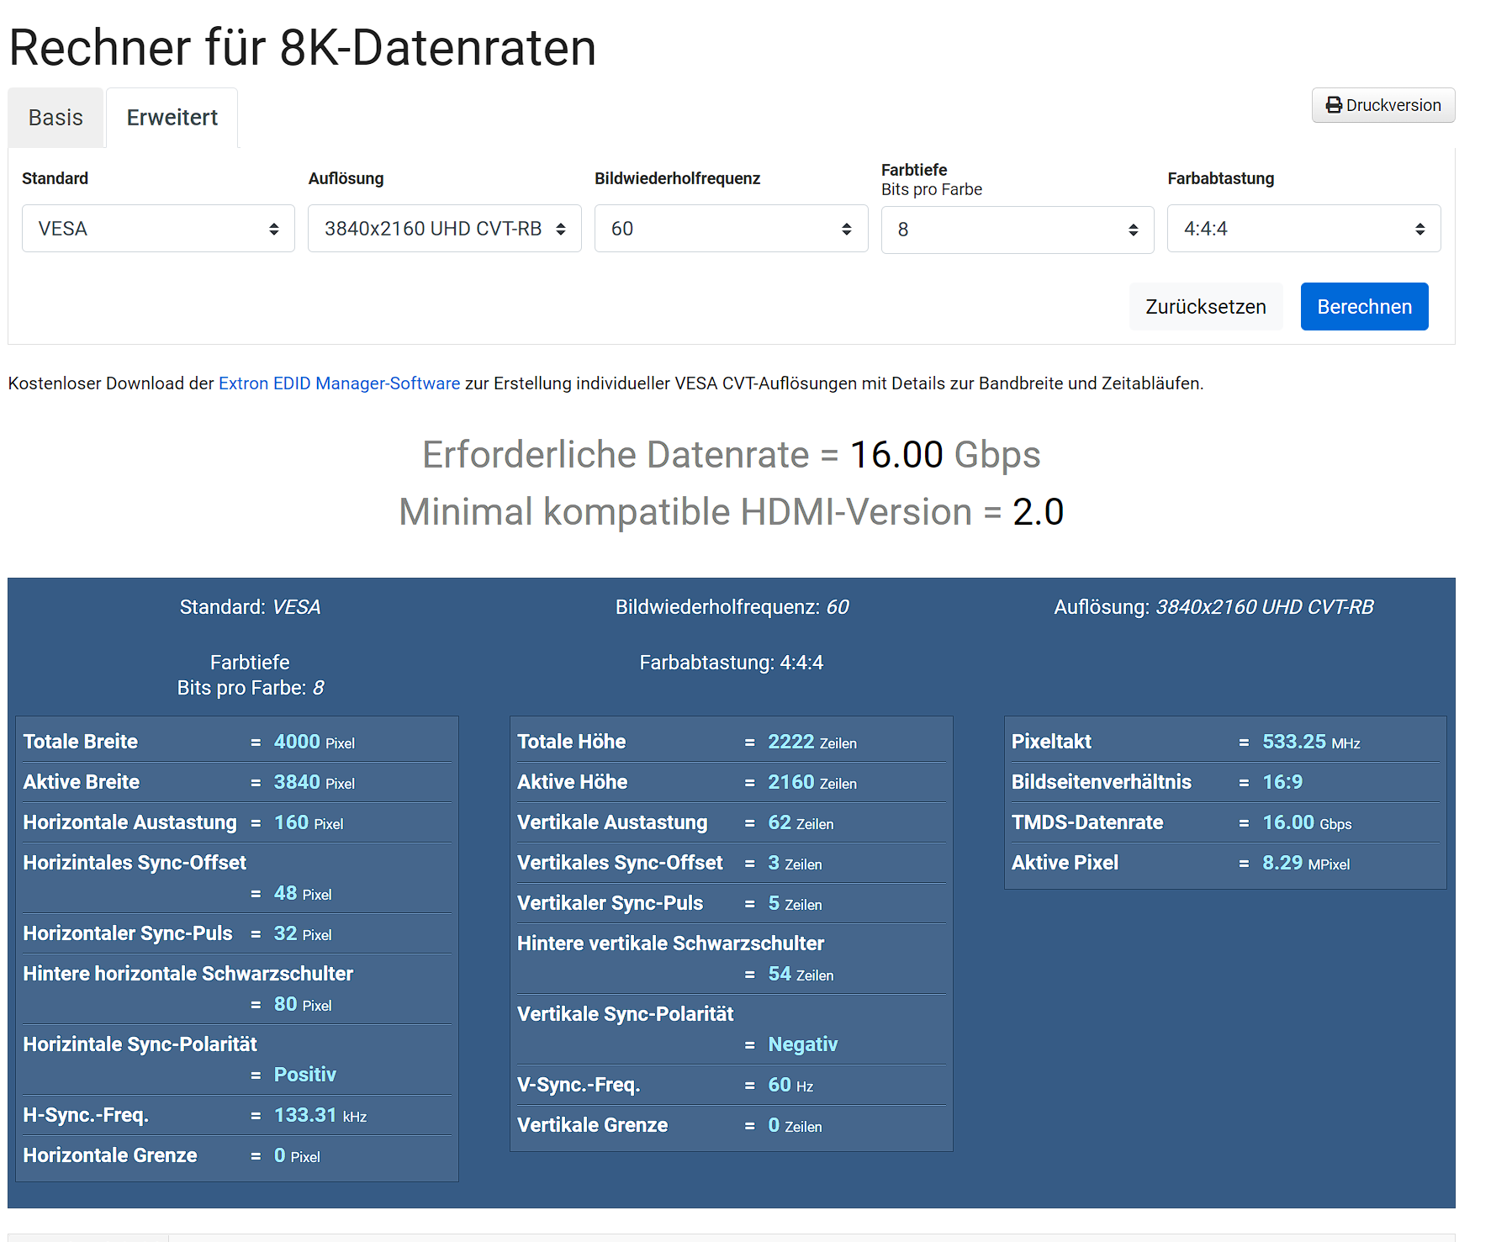The width and height of the screenshot is (1512, 1242).
Task: Click the Totale Breite value 4000
Action: [297, 742]
